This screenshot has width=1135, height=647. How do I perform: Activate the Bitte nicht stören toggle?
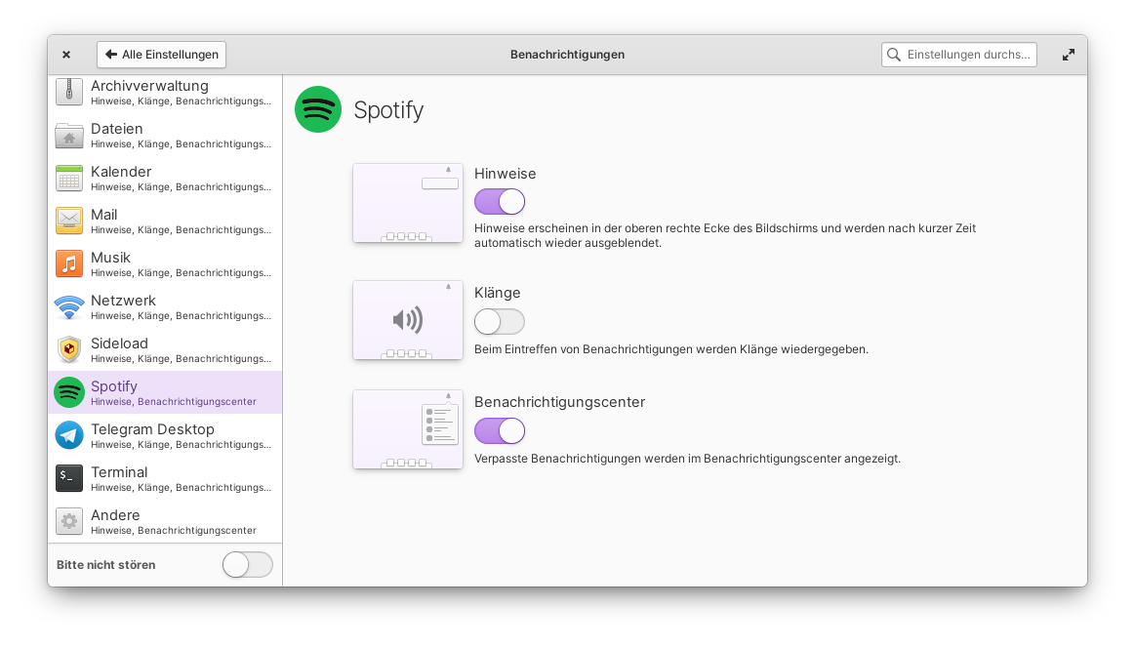[x=247, y=564]
